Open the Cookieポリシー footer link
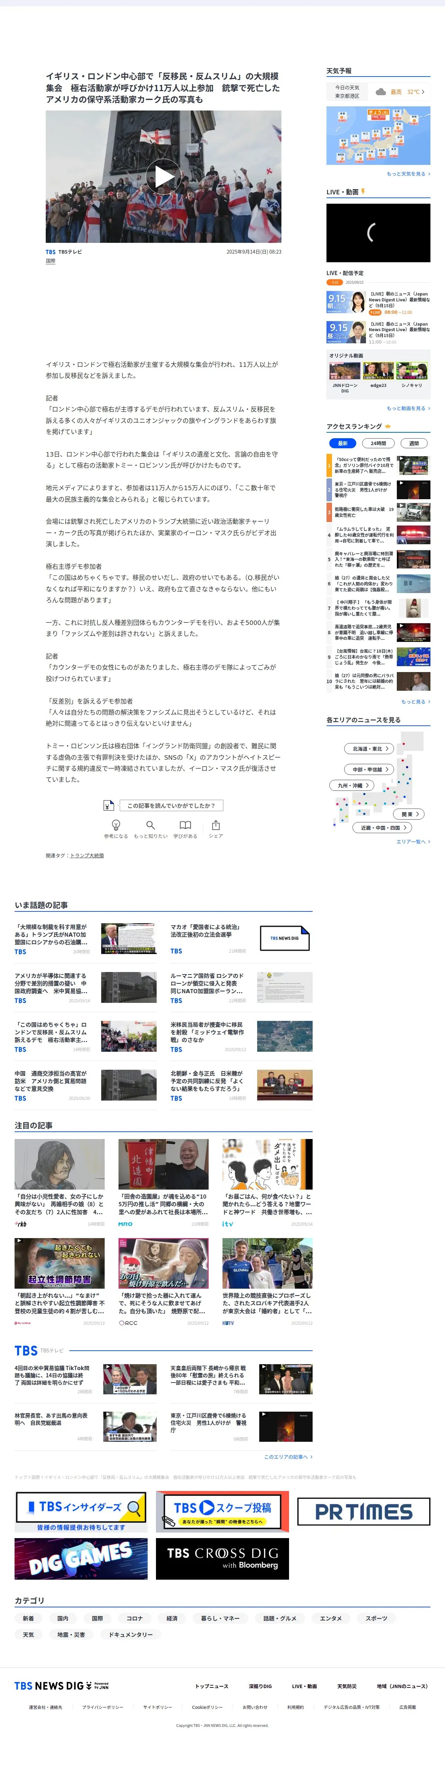This screenshot has height=1774, width=445. pos(207,1707)
